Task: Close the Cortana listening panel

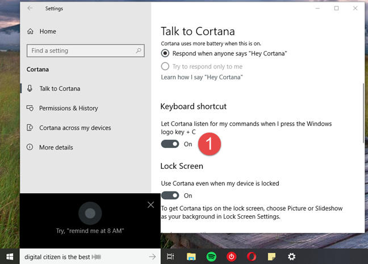Action: pos(150,205)
